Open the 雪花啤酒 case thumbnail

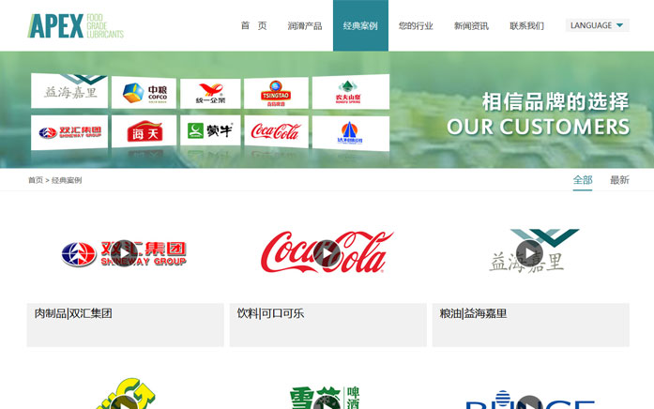326,398
